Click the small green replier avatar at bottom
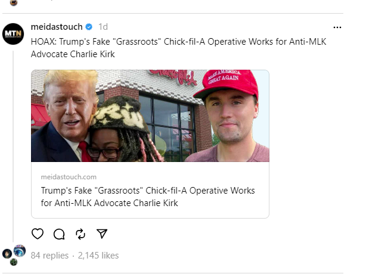 (14, 261)
